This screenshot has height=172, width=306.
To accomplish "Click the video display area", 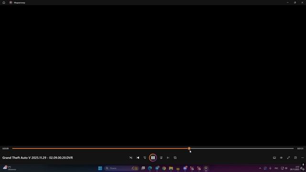I will pos(153,75).
